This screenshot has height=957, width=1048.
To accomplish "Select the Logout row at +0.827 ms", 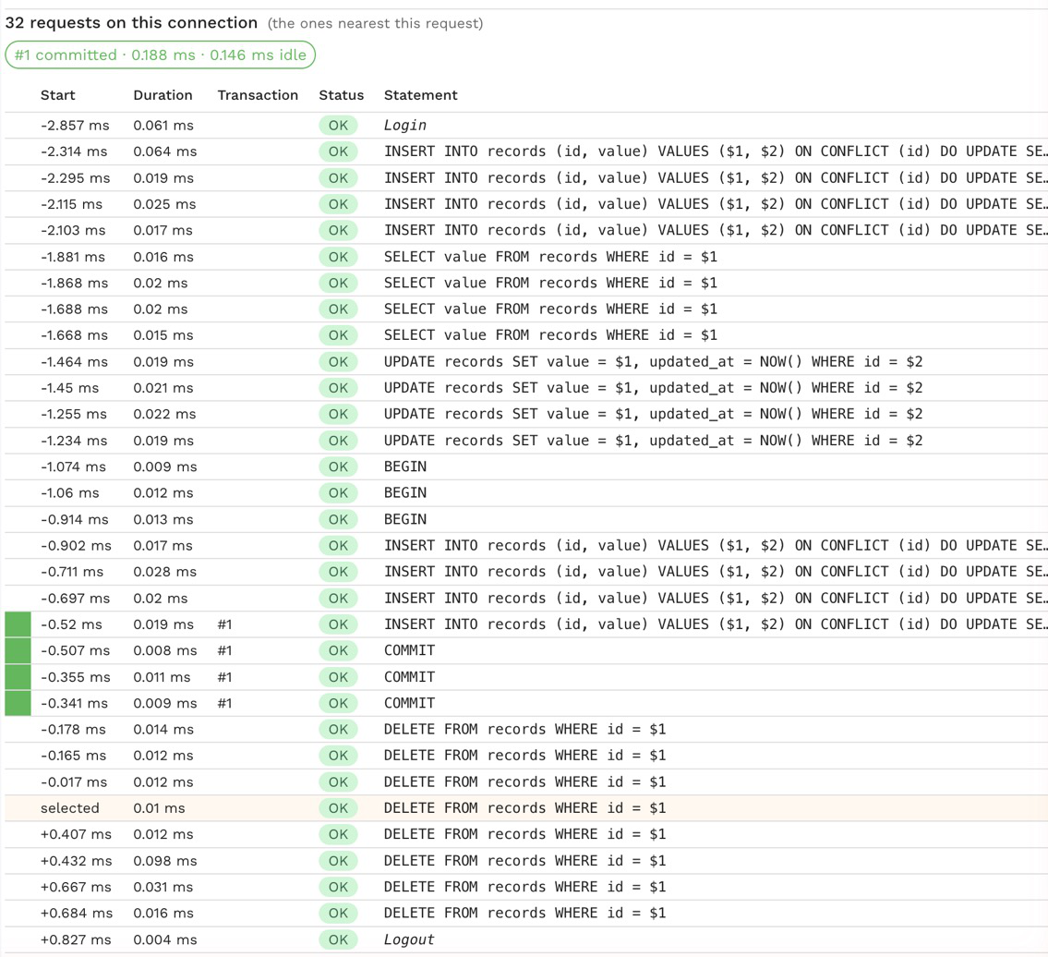I will click(x=526, y=939).
